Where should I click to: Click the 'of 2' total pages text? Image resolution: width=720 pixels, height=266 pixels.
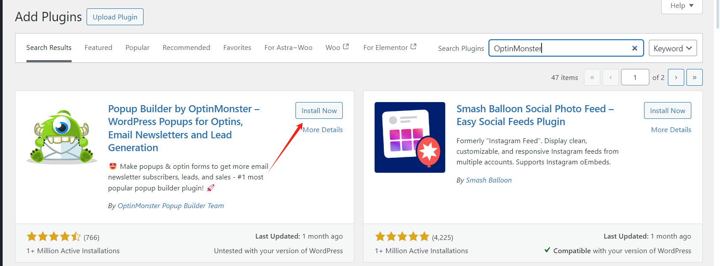[x=658, y=77]
